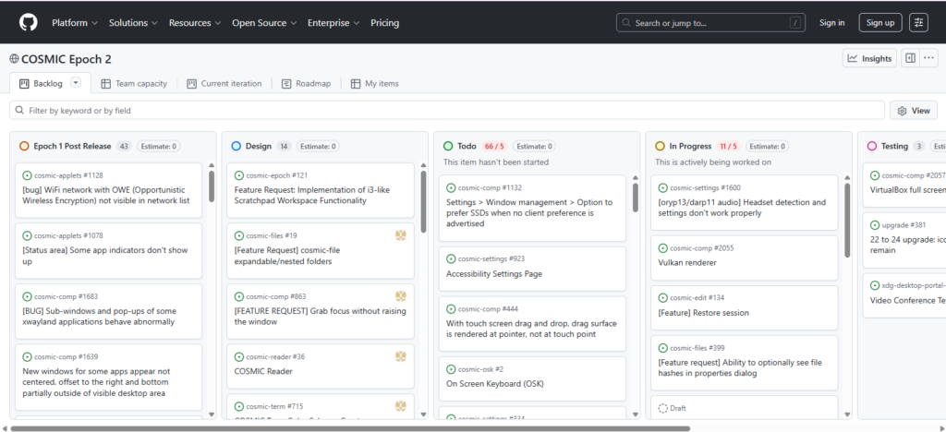Click the Testing column heading
Image resolution: width=946 pixels, height=432 pixels.
point(894,146)
